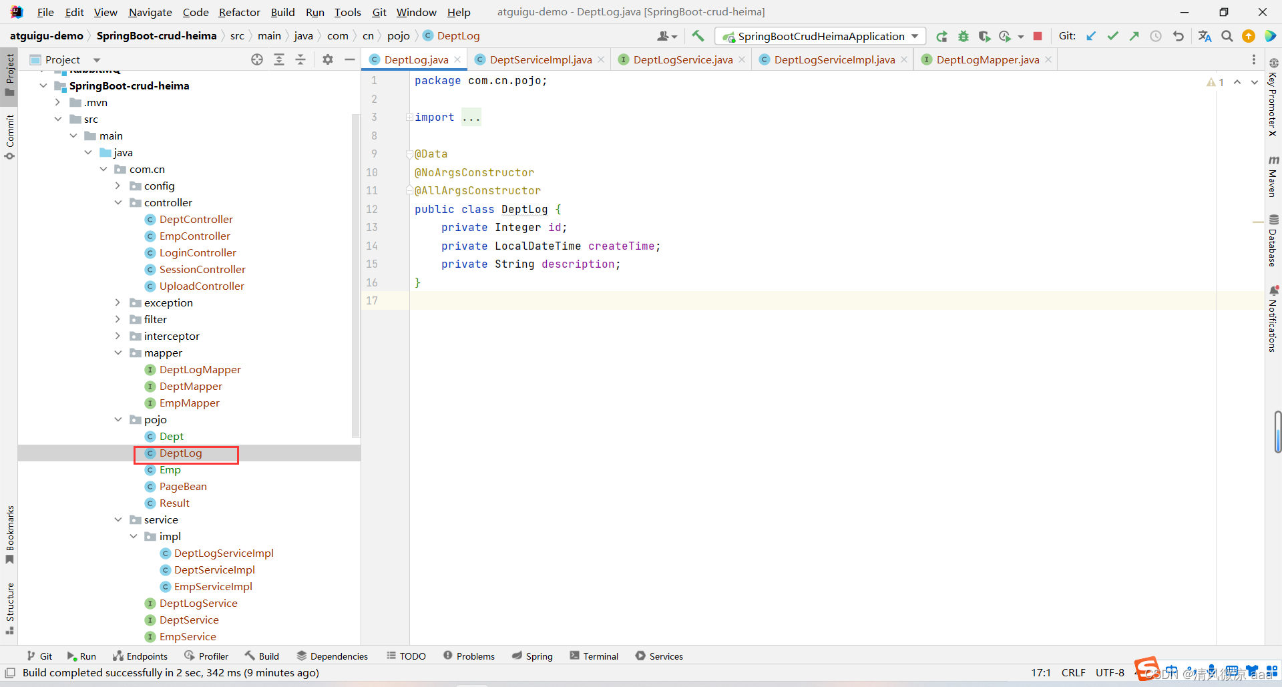The image size is (1282, 687).
Task: Toggle the Key Promoter X tool window
Action: [1273, 97]
